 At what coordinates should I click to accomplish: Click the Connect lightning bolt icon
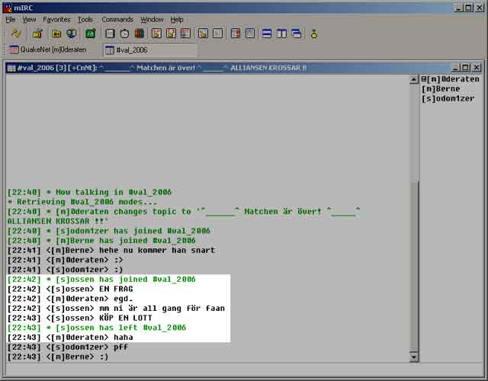[x=14, y=34]
